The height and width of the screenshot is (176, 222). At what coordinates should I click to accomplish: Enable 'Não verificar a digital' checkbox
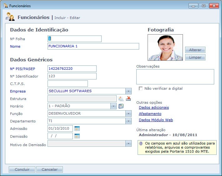pyautogui.click(x=141, y=88)
